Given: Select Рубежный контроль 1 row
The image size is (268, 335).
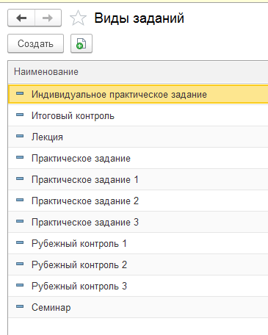Looking at the screenshot, I should [x=138, y=243].
